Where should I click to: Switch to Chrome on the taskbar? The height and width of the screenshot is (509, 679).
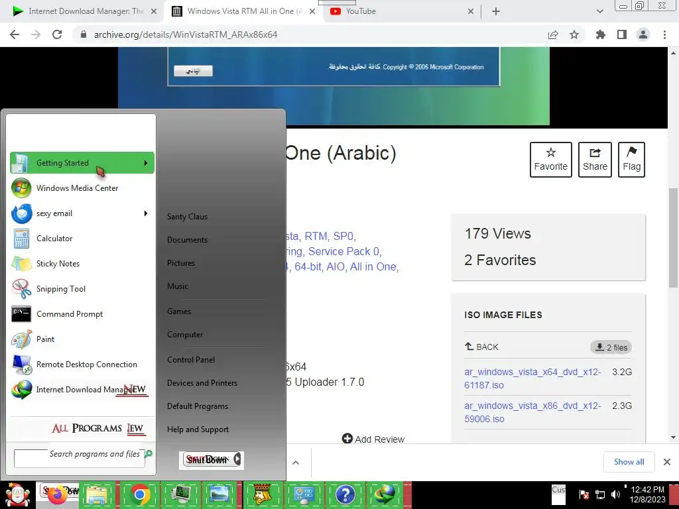pyautogui.click(x=139, y=494)
